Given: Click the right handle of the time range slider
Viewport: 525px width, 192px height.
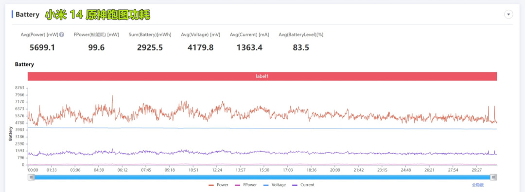Looking at the screenshot, I should [493, 177].
